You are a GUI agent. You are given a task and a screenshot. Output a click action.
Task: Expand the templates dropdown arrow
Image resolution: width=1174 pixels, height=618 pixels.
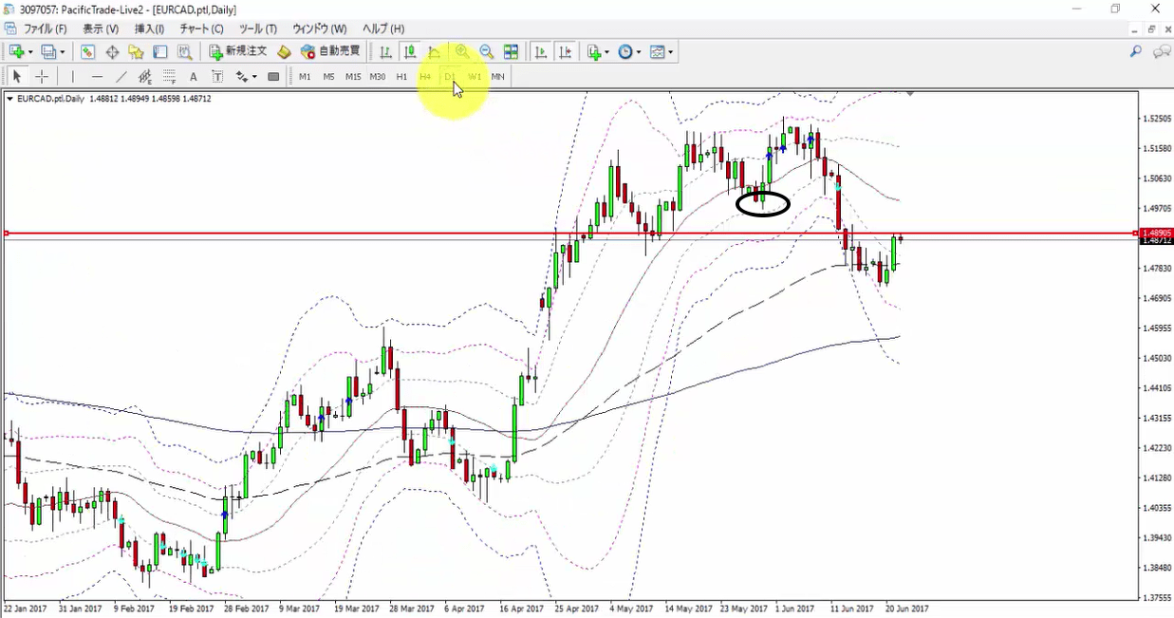click(x=670, y=52)
